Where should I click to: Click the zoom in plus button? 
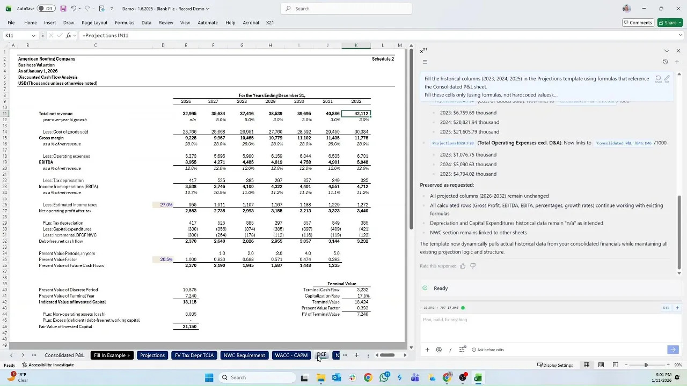pos(668,365)
